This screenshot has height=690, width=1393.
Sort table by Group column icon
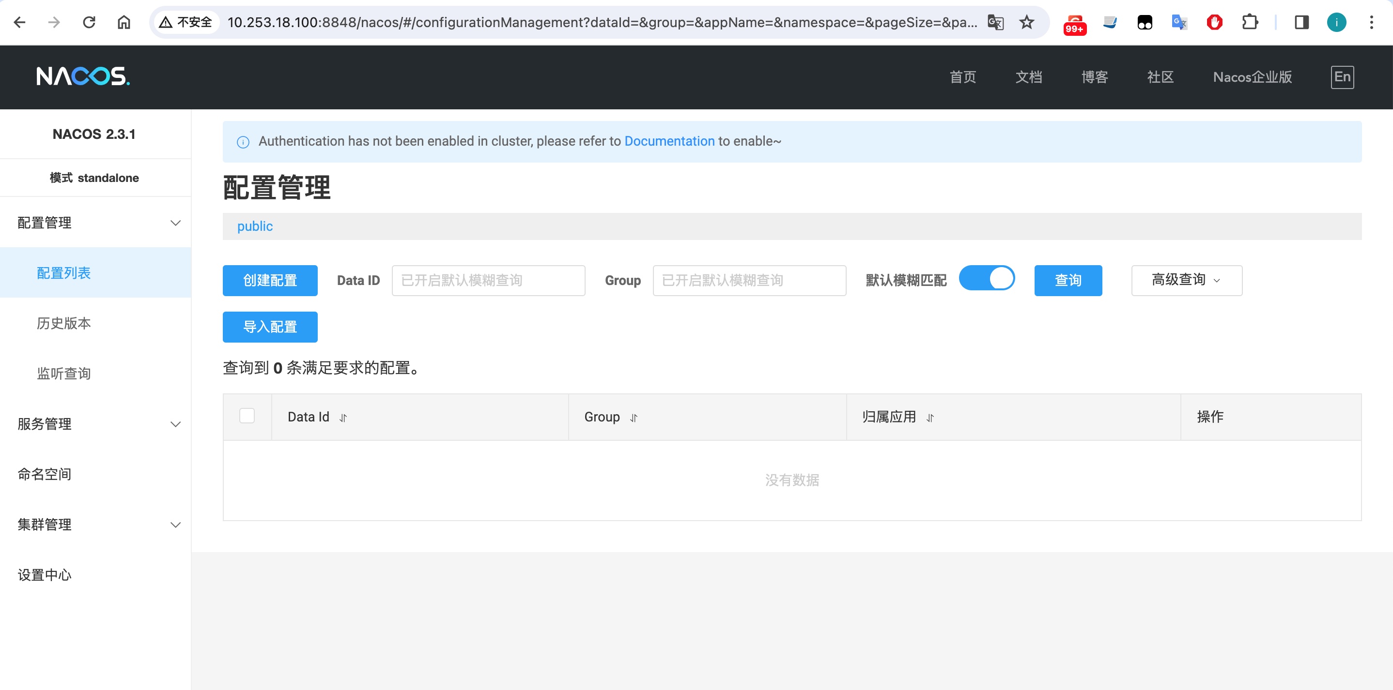coord(634,418)
